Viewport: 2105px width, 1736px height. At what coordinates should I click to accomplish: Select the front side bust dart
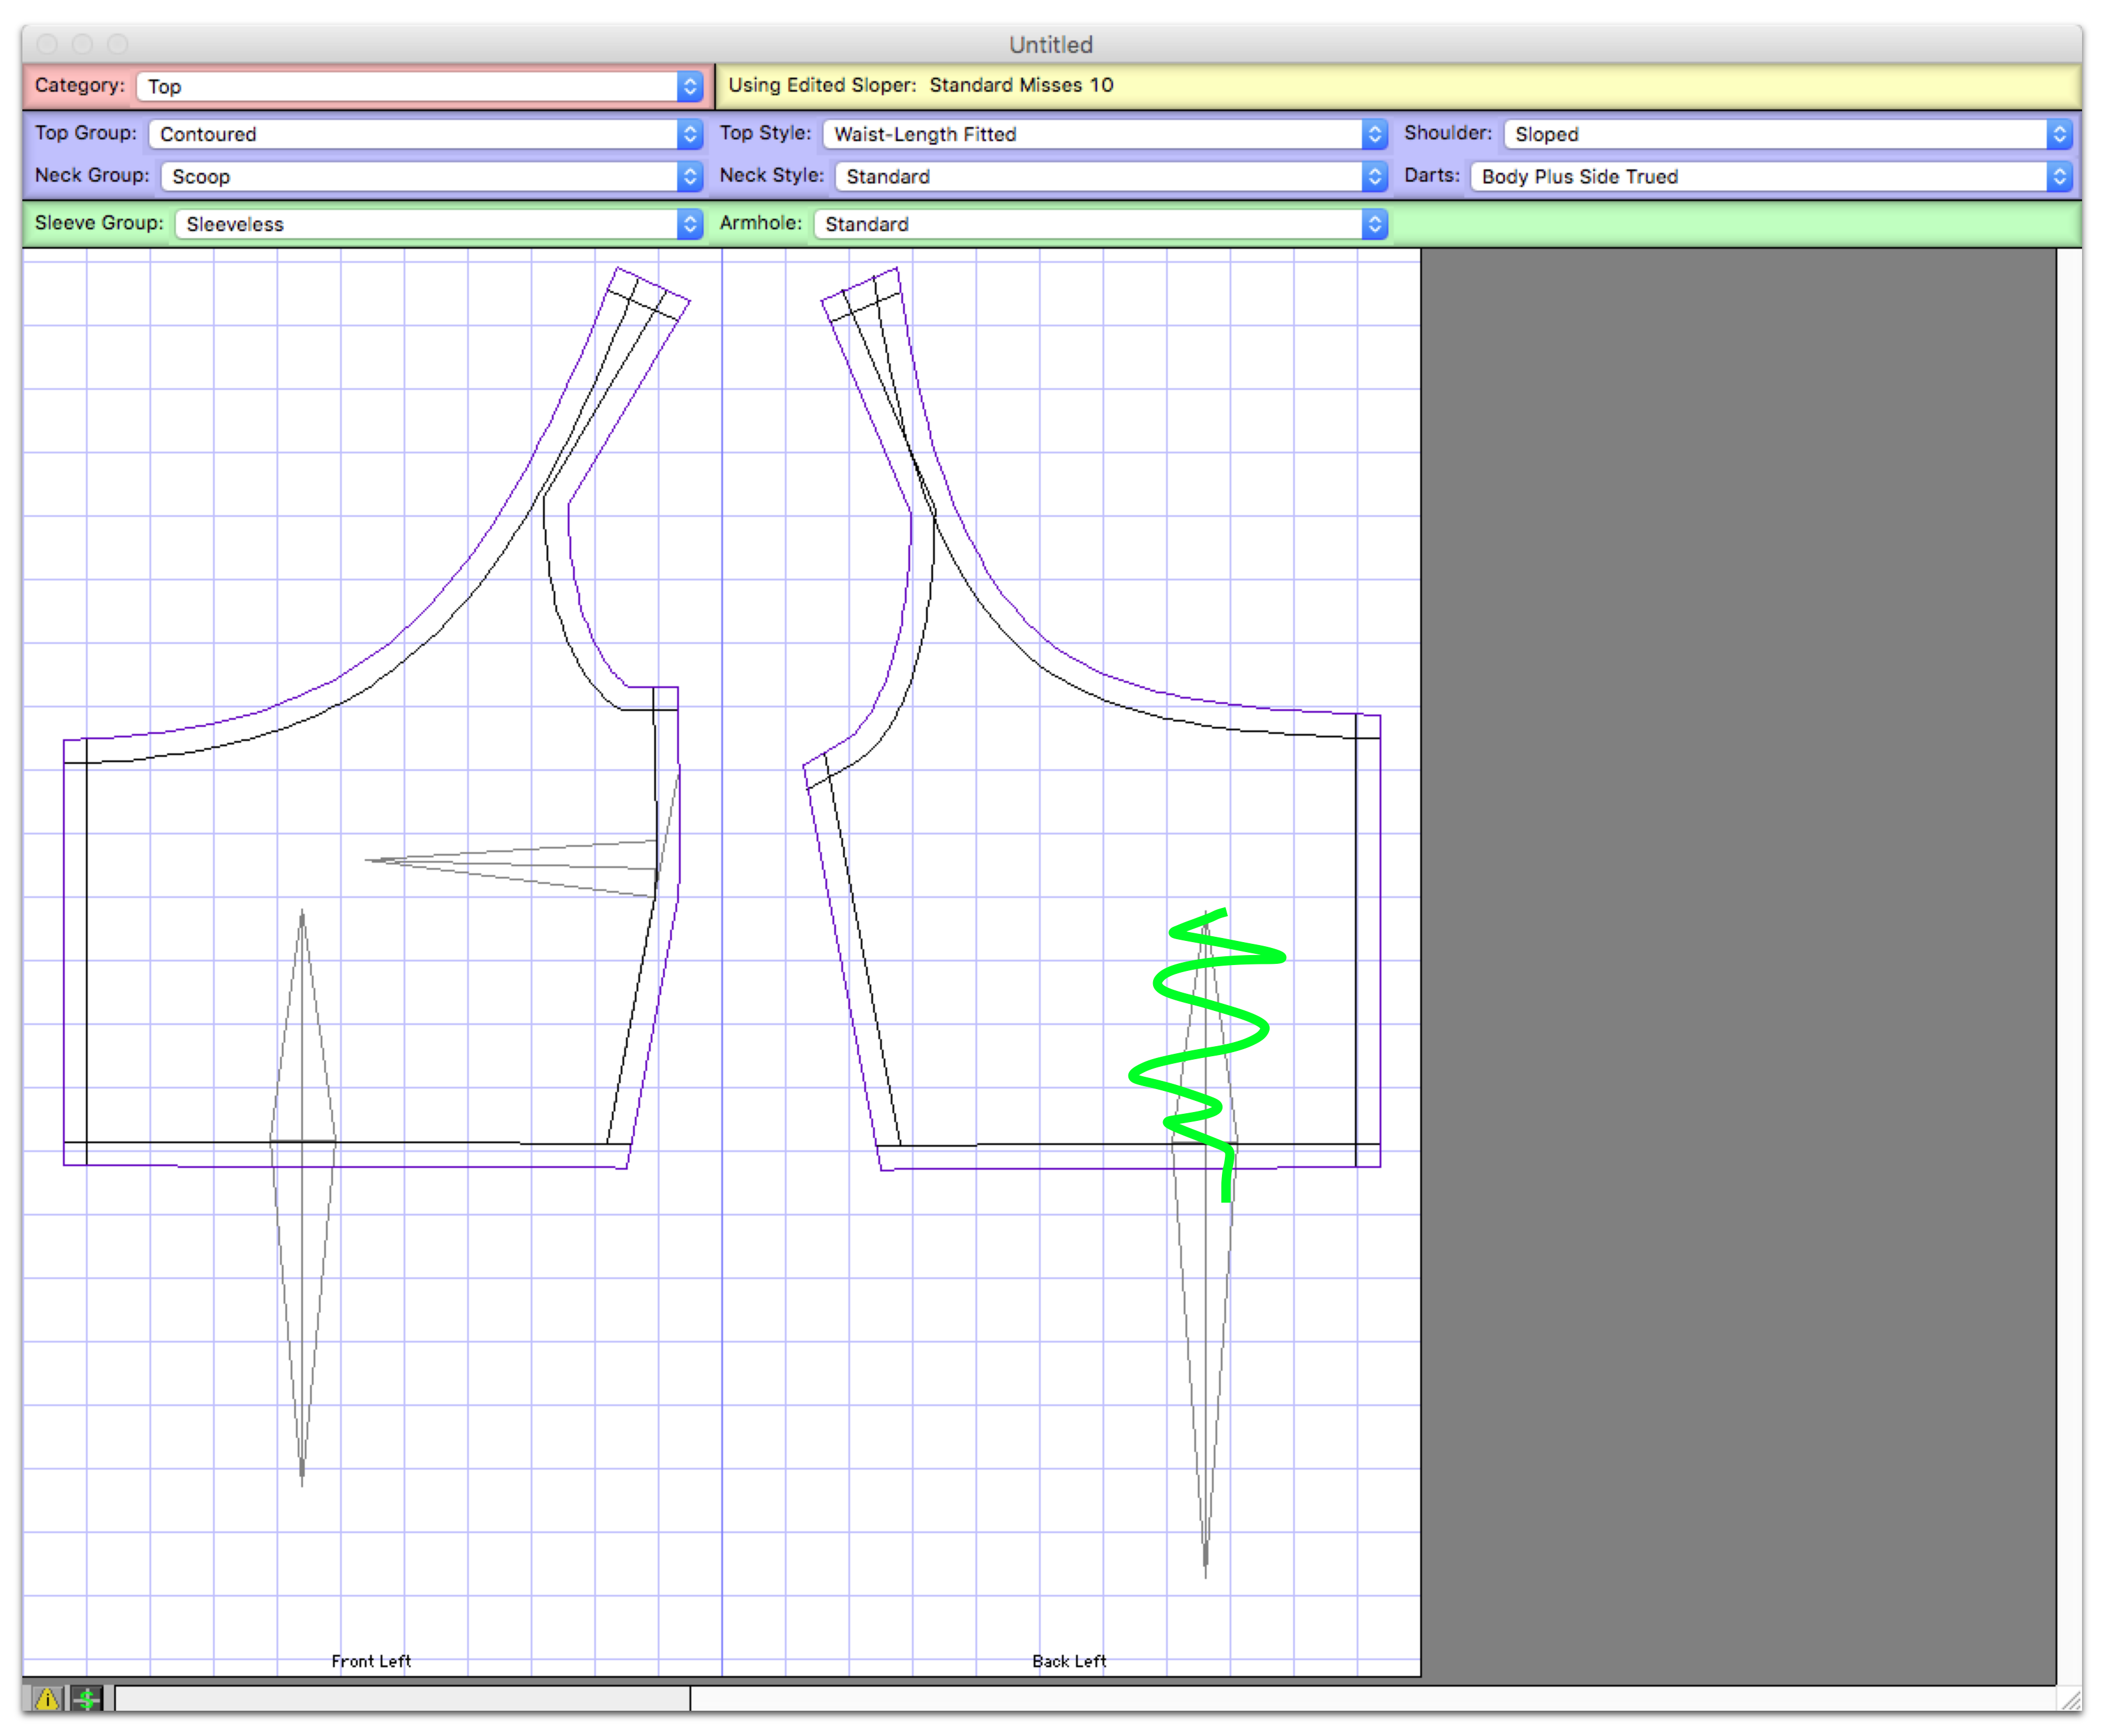point(511,868)
